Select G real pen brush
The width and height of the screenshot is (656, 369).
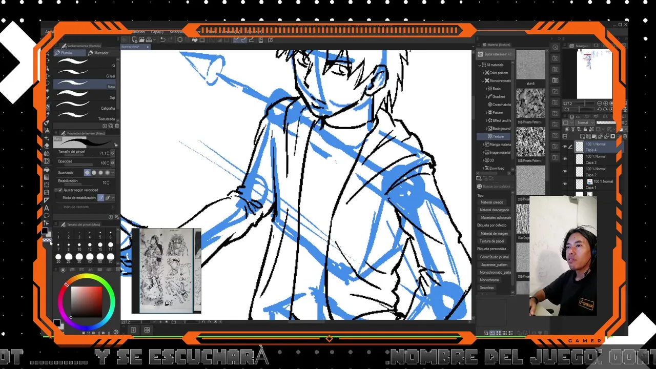(85, 73)
